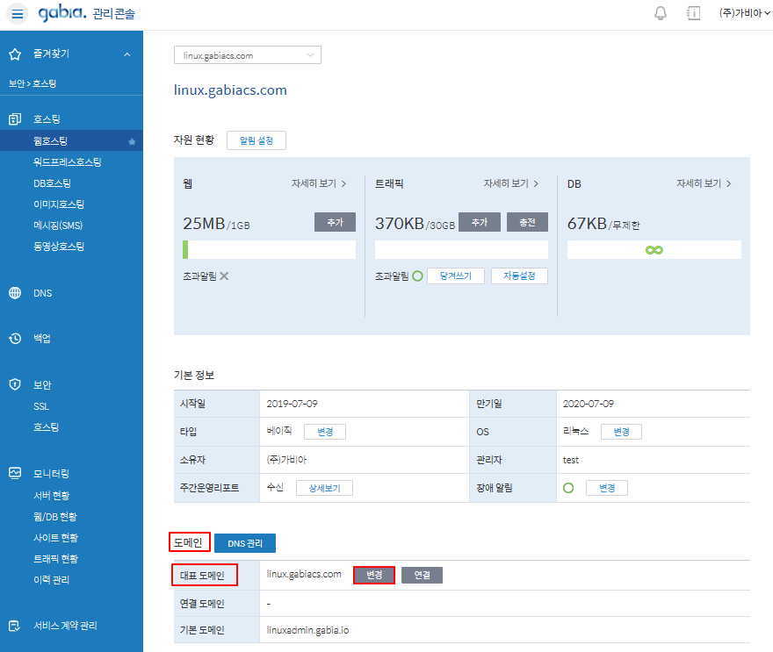
Task: Click 변경 button next to 대표 도메인
Action: [374, 575]
